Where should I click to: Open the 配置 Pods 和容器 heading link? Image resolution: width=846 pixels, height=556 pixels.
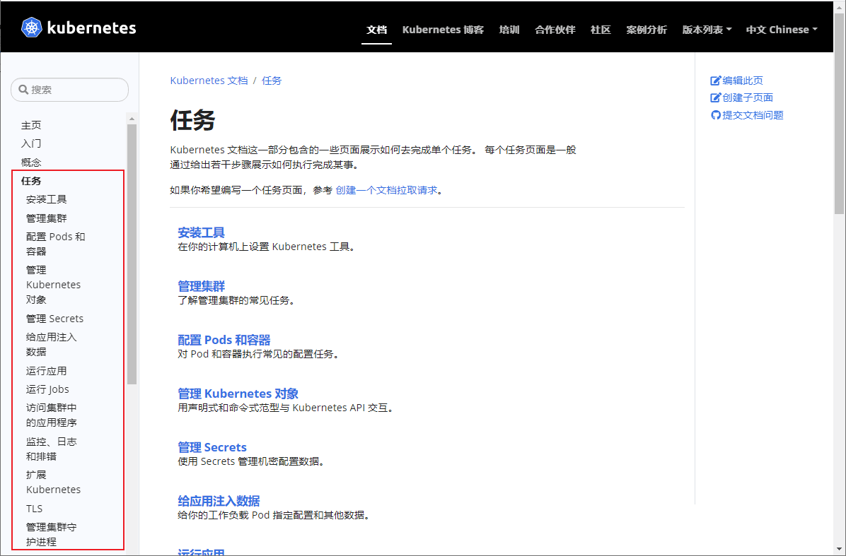[224, 340]
